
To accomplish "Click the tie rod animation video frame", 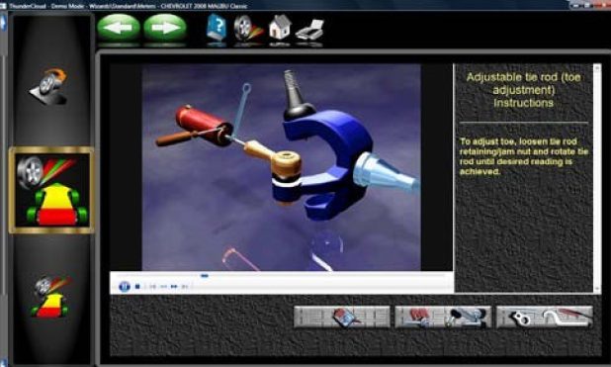I will (282, 167).
